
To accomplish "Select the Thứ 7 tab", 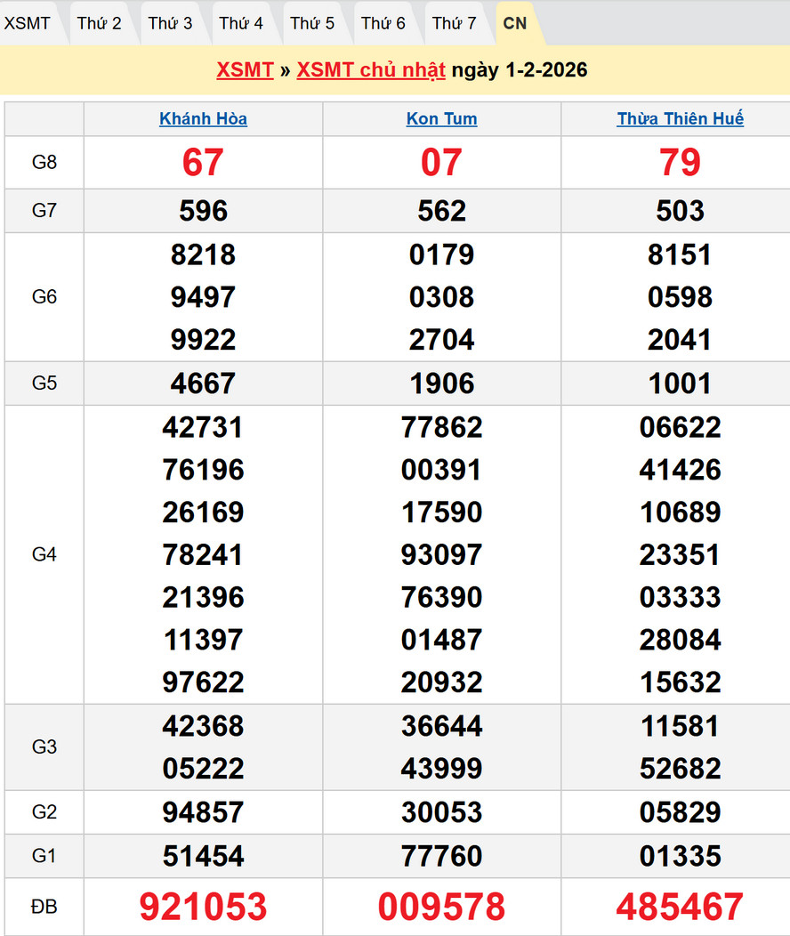I will [455, 23].
